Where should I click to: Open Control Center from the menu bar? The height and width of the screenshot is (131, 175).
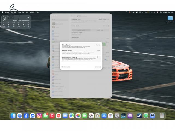coord(161,12)
